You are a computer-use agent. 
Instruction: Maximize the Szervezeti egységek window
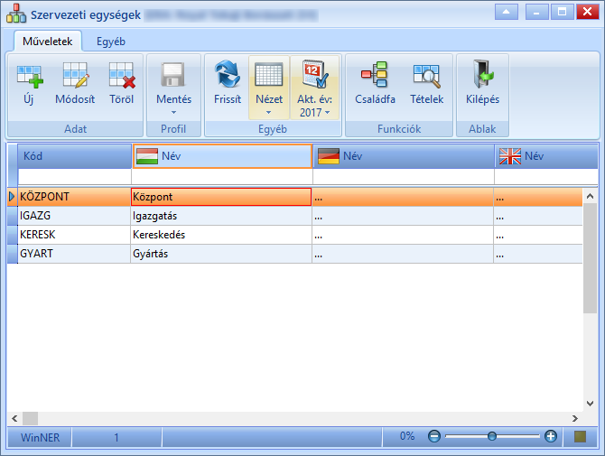pyautogui.click(x=562, y=12)
